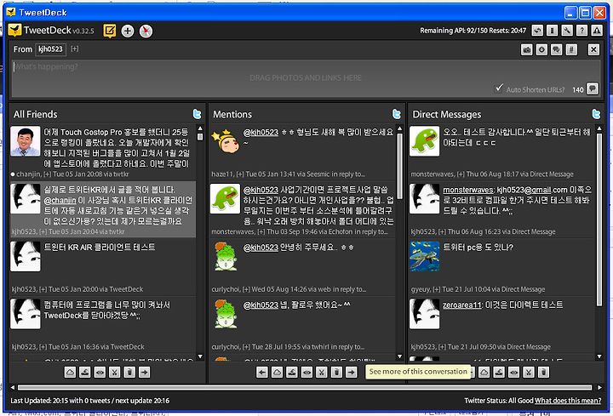Image resolution: width=613 pixels, height=416 pixels.
Task: Switch to single column view icon
Action: click(x=553, y=31)
